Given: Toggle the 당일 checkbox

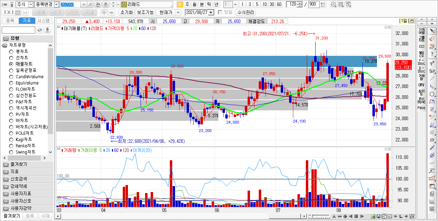Looking at the screenshot, I should [220, 12].
